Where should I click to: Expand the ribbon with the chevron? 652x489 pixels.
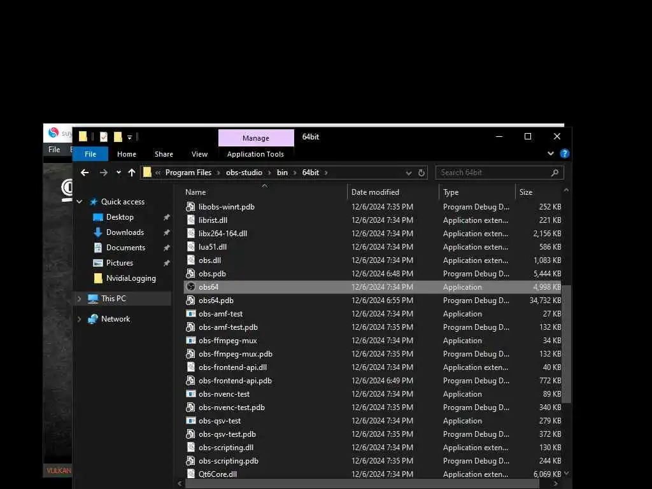click(x=551, y=153)
